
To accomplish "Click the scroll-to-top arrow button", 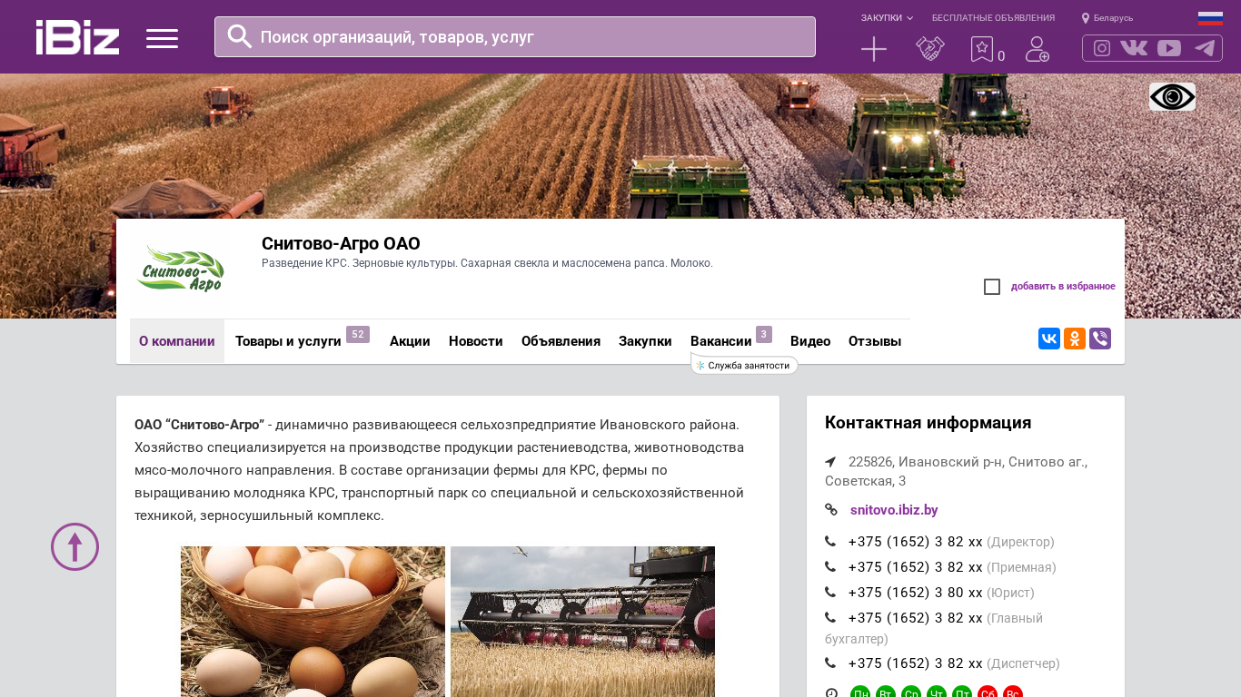I will pyautogui.click(x=74, y=546).
